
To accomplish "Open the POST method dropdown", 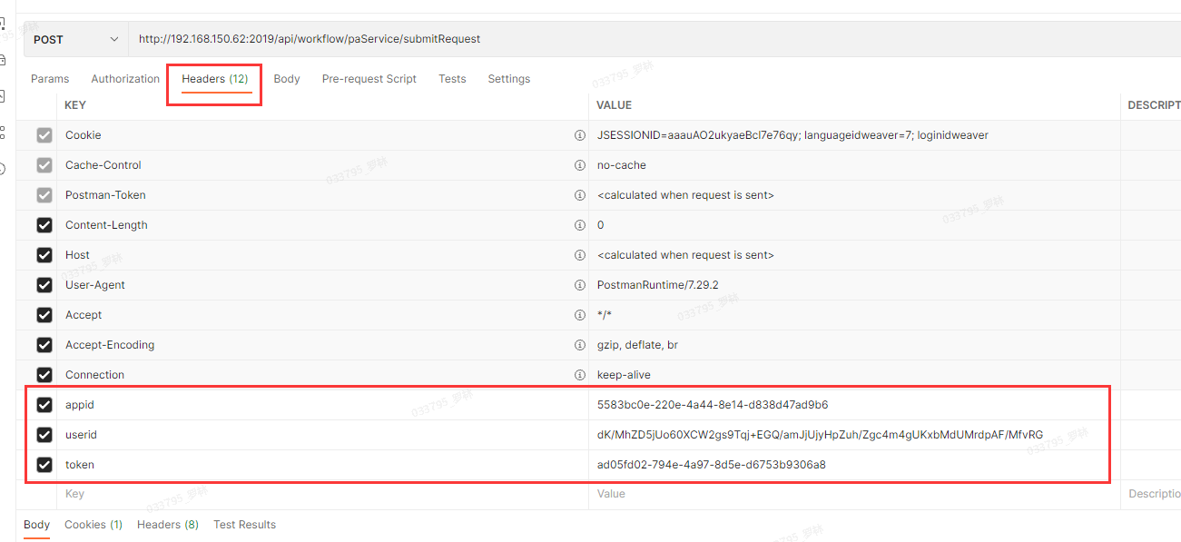I will click(76, 40).
